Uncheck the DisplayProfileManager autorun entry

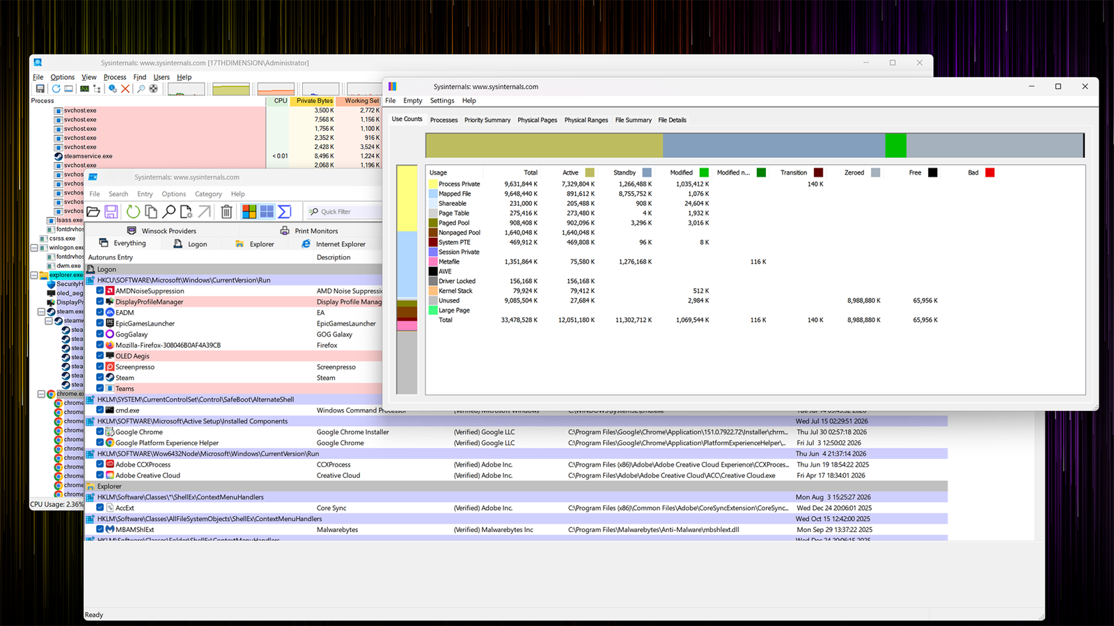[100, 302]
